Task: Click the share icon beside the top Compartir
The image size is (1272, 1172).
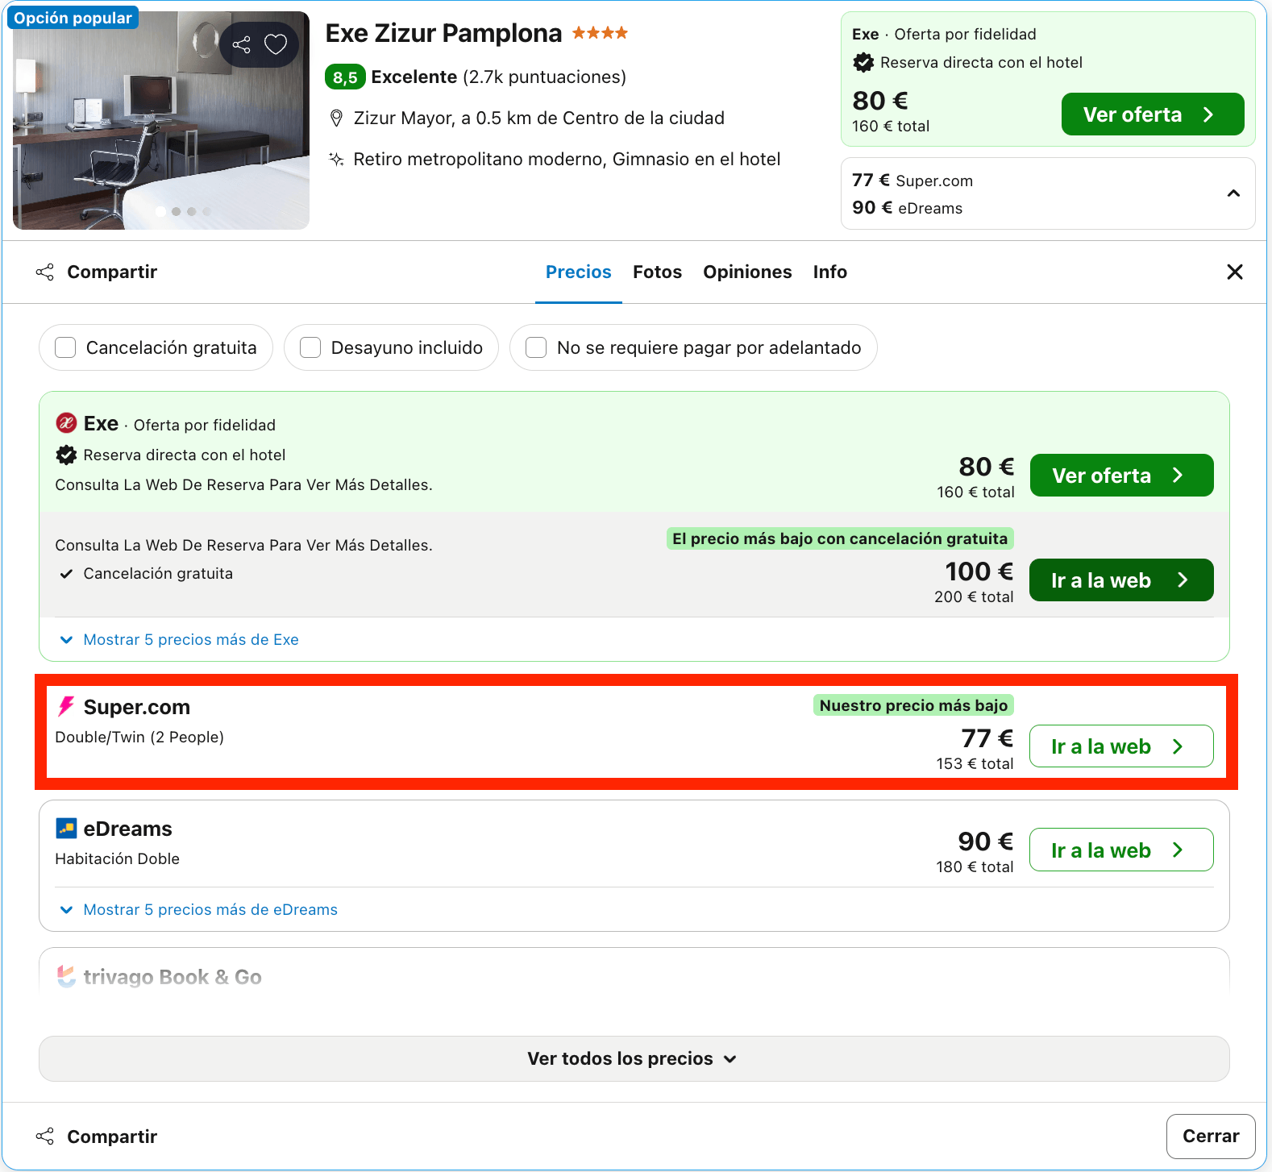Action: [x=45, y=272]
